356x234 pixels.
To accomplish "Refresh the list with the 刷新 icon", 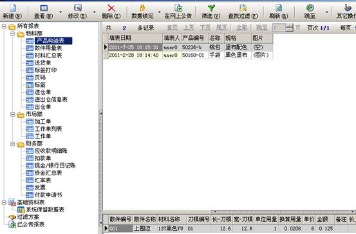I will click(279, 8).
